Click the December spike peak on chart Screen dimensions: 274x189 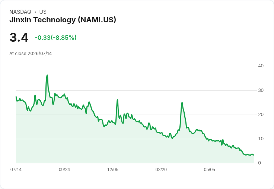click(117, 100)
